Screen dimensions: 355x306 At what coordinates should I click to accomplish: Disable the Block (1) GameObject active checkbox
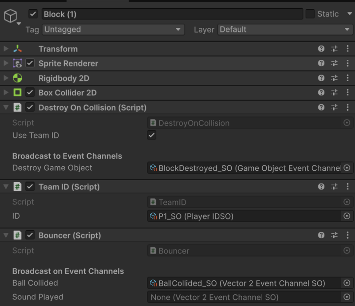[x=33, y=14]
